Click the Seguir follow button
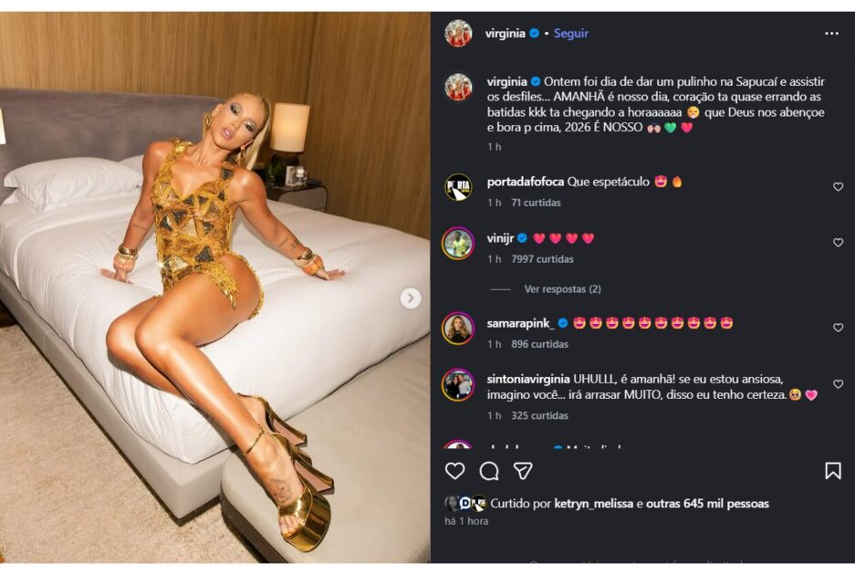This screenshot has height=575, width=855. (571, 34)
